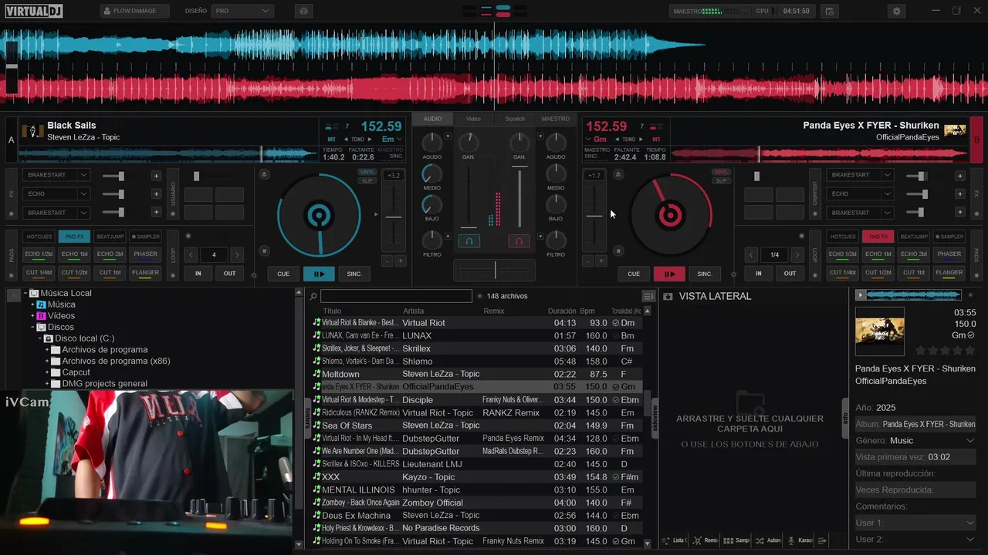The height and width of the screenshot is (555, 988).
Task: Toggle master tempo MT on deck B
Action: tap(656, 140)
